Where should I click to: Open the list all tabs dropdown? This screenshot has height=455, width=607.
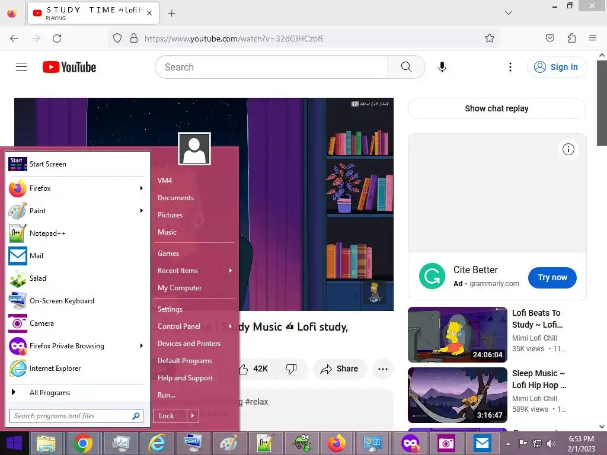pos(508,13)
